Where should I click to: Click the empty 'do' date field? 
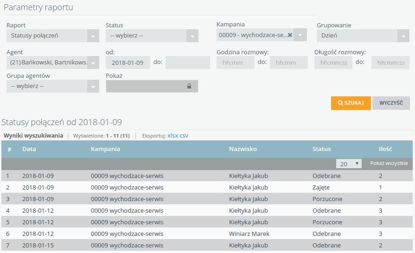188,63
